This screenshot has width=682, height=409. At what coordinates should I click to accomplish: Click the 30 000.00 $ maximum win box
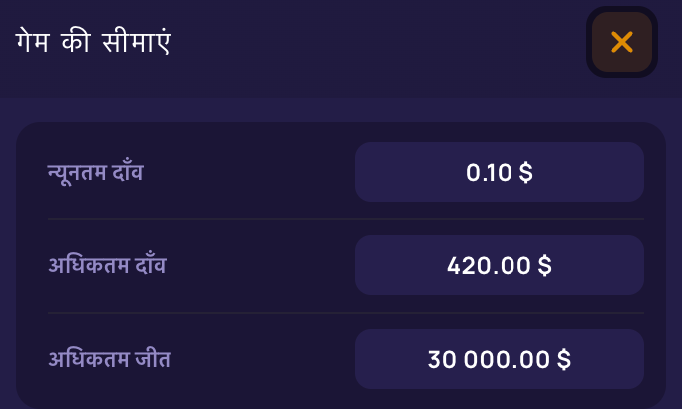click(x=500, y=359)
